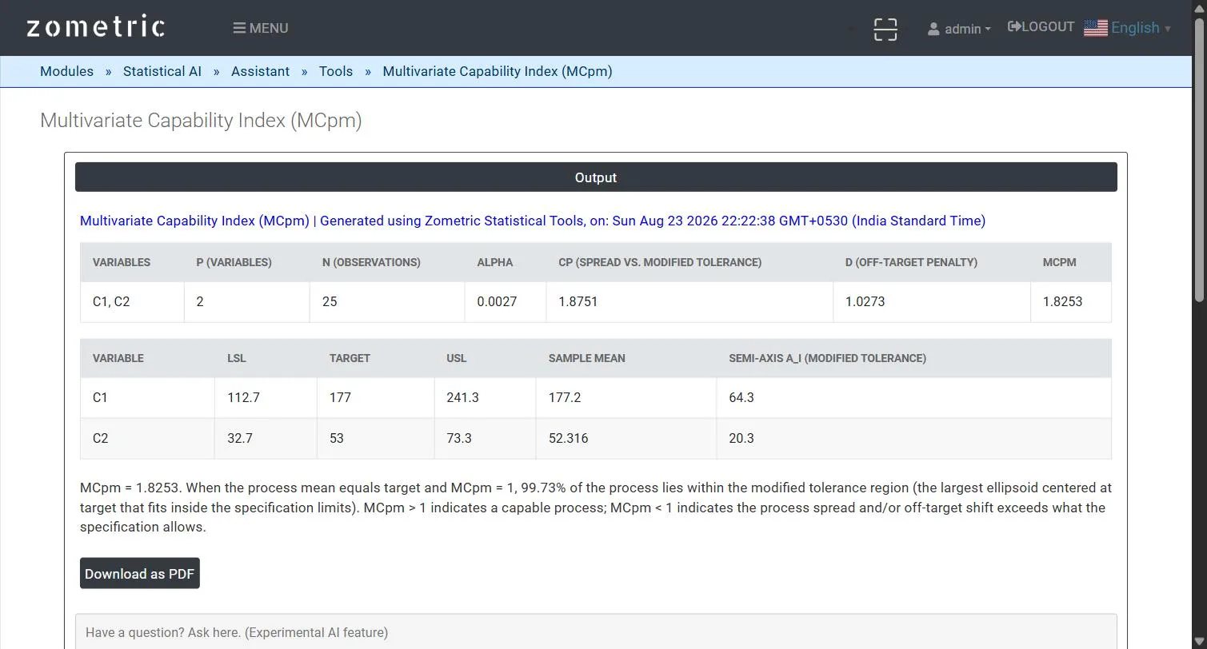This screenshot has width=1207, height=649.
Task: Click the LOGOUT link
Action: (x=1041, y=26)
